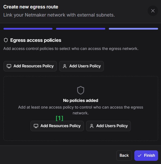The height and width of the screenshot is (164, 161).
Task: Add Resources Policy using the button under the description
Action: pyautogui.click(x=30, y=66)
